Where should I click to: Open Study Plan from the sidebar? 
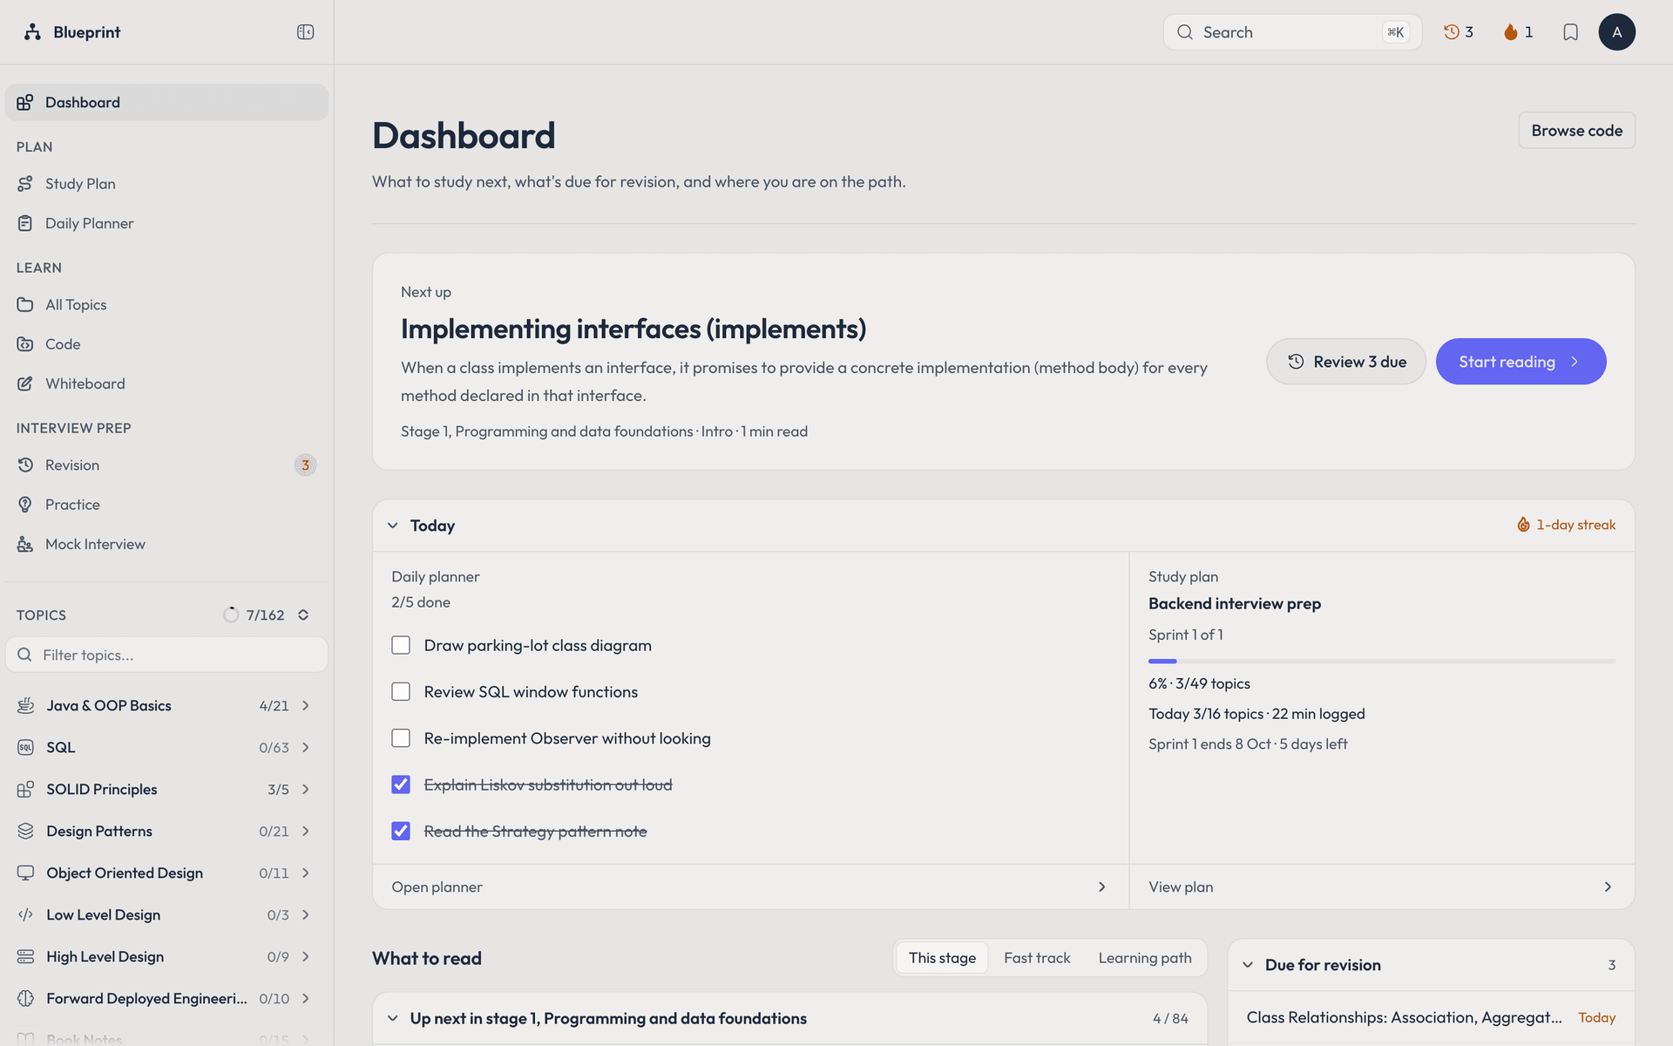coord(166,184)
